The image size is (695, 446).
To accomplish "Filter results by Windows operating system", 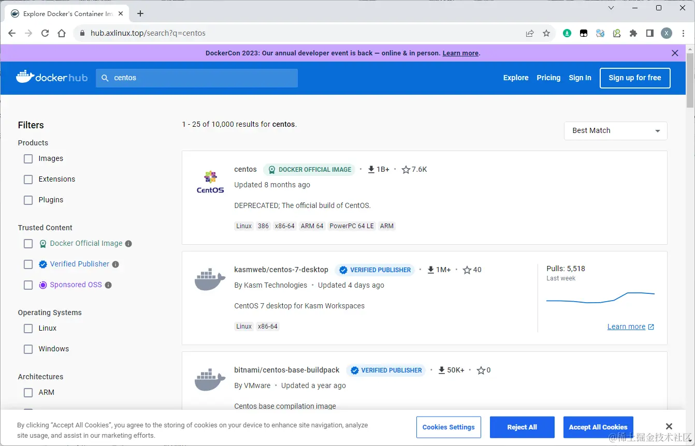I will point(28,349).
